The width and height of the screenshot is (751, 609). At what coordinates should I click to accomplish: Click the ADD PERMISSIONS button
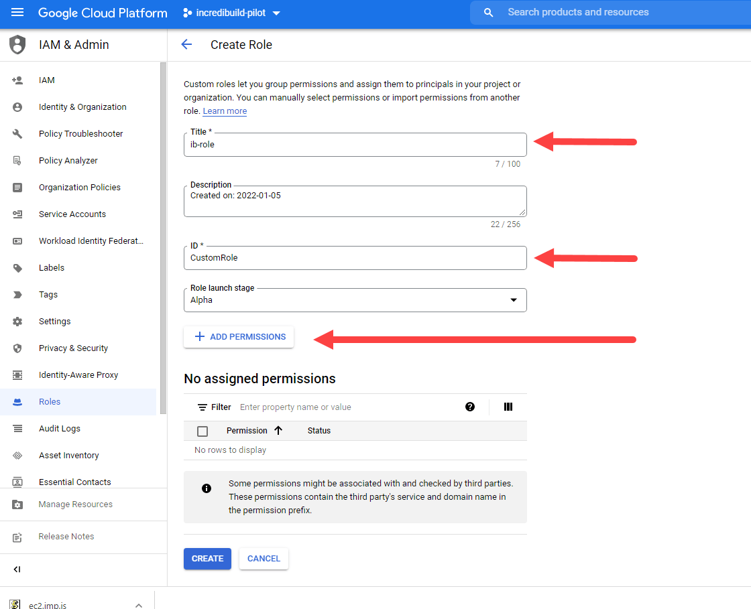coord(239,337)
